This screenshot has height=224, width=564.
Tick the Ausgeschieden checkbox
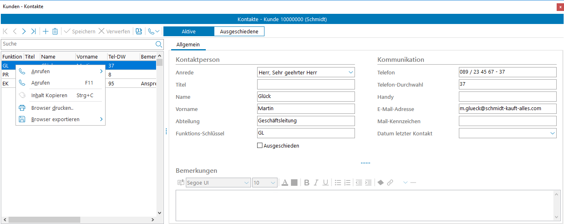coord(260,146)
